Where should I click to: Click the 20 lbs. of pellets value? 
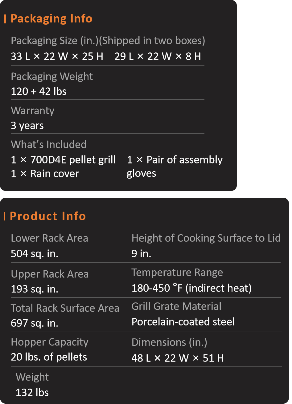tap(49, 357)
